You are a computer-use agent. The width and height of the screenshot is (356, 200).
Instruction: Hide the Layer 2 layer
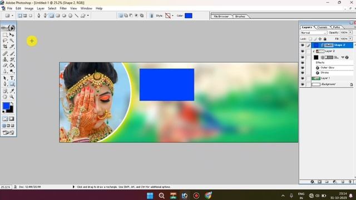click(x=303, y=51)
